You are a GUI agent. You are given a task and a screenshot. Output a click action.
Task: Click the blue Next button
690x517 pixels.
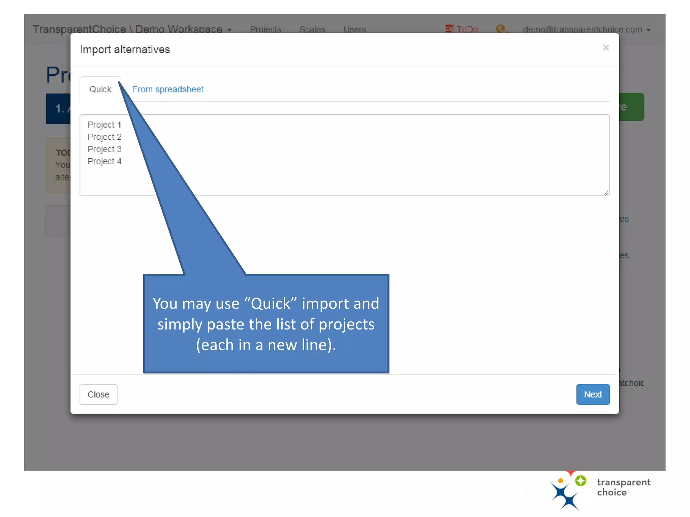[x=593, y=394]
